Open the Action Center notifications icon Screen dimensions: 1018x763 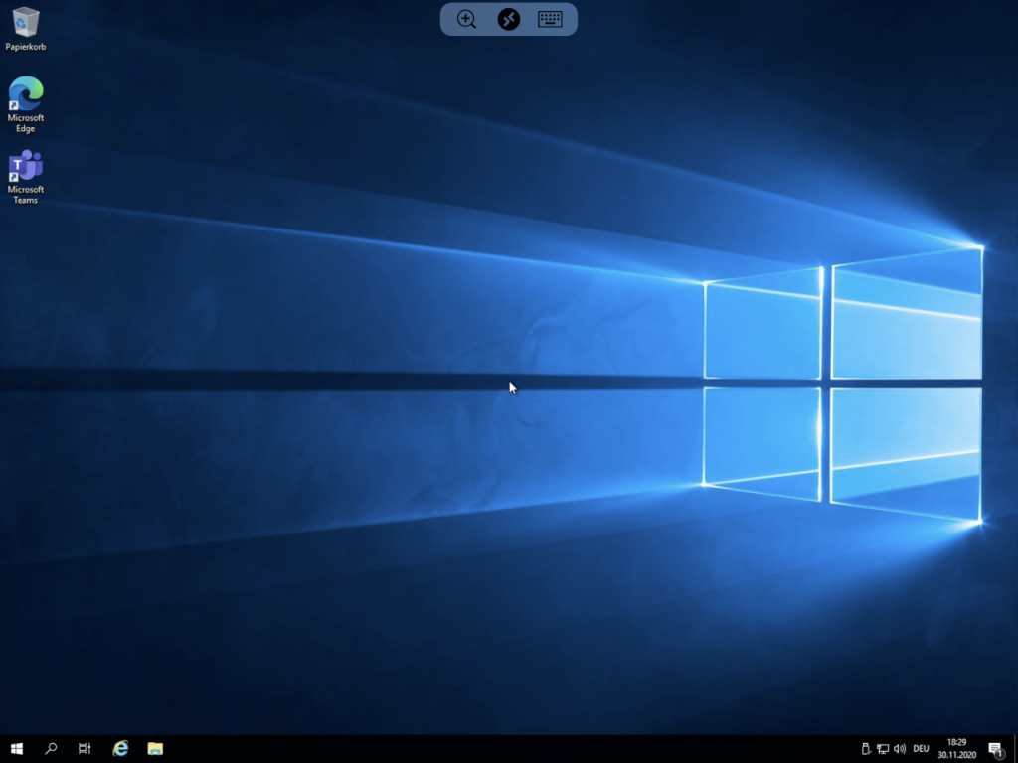click(x=995, y=748)
